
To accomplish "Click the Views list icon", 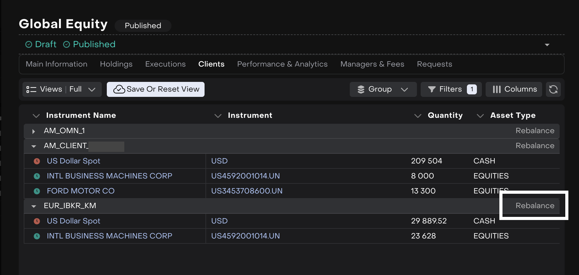I will [x=31, y=89].
